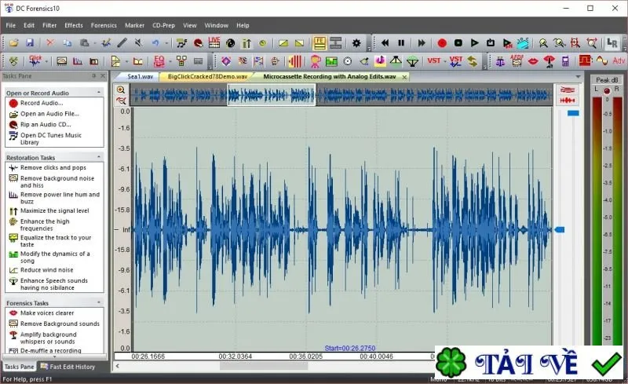
Task: Click the blue level marker at Inf line
Action: [x=560, y=229]
